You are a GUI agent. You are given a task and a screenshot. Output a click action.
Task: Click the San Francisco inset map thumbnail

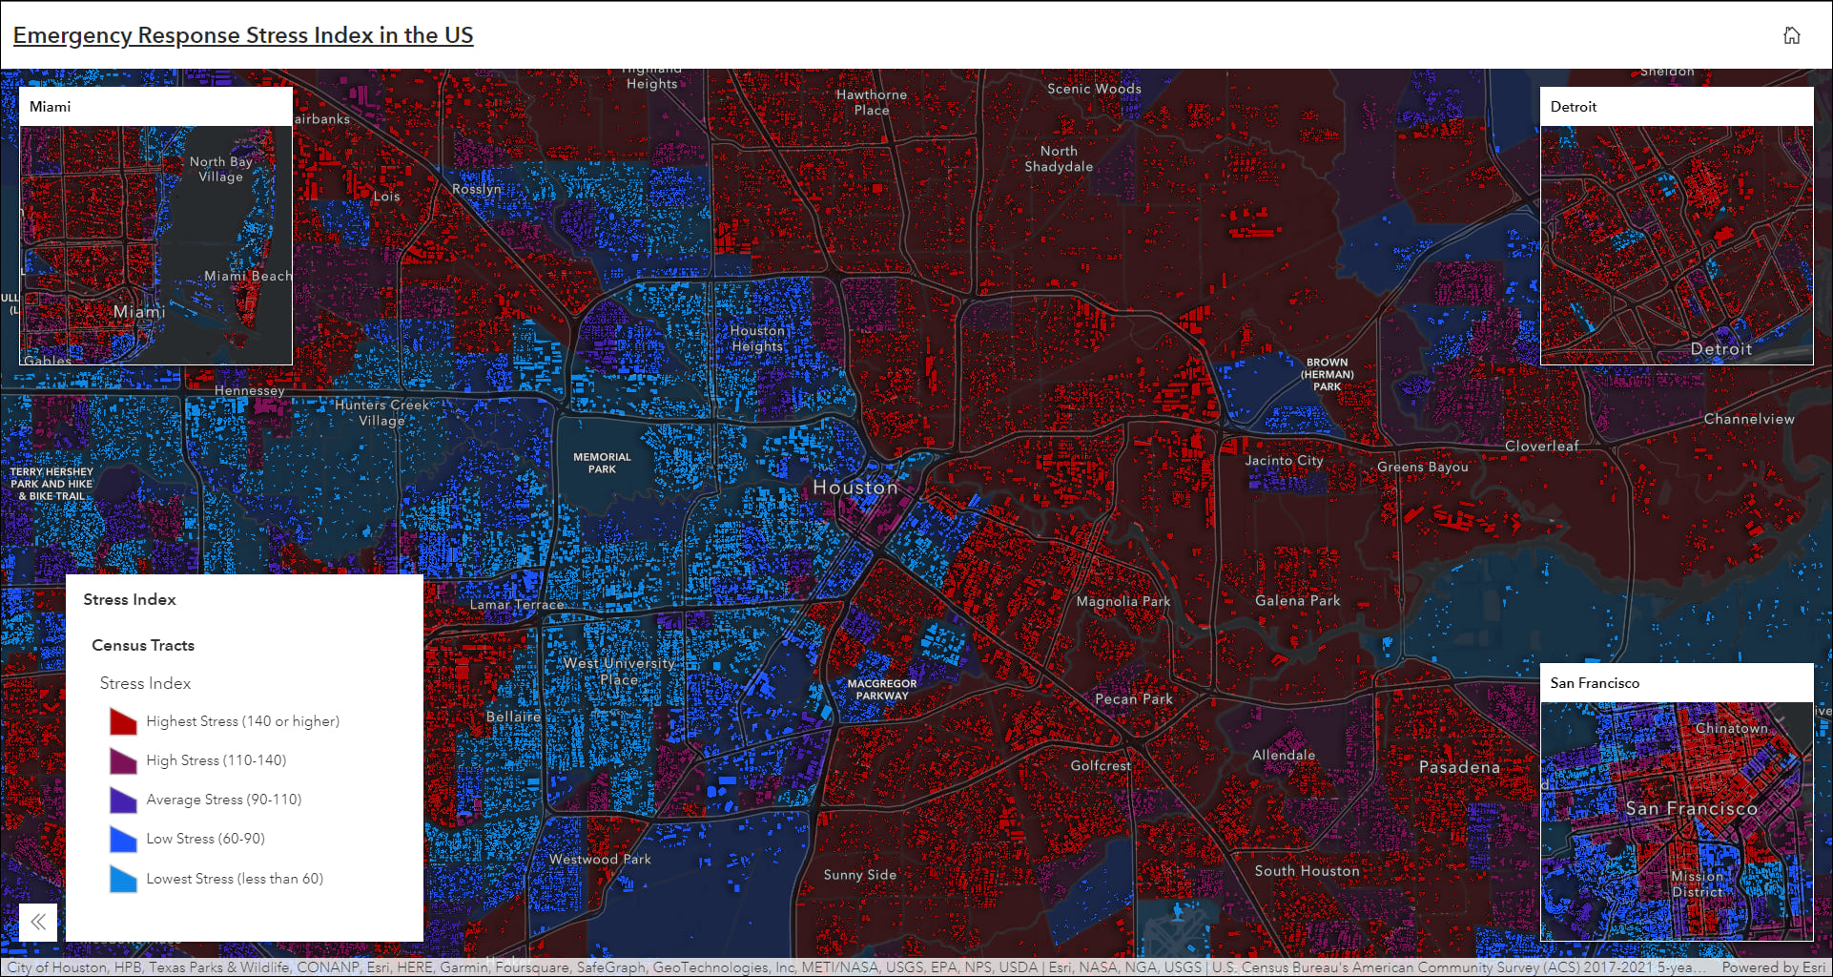1677,821
